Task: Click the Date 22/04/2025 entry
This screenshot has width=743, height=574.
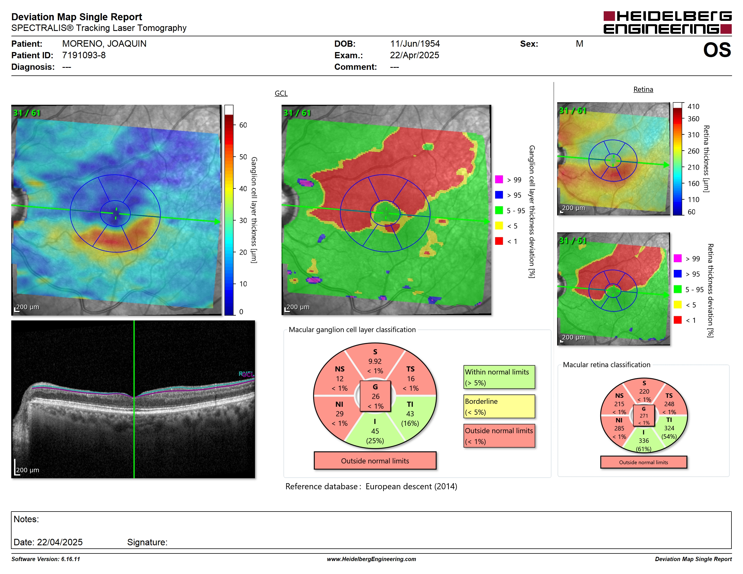Action: click(48, 542)
